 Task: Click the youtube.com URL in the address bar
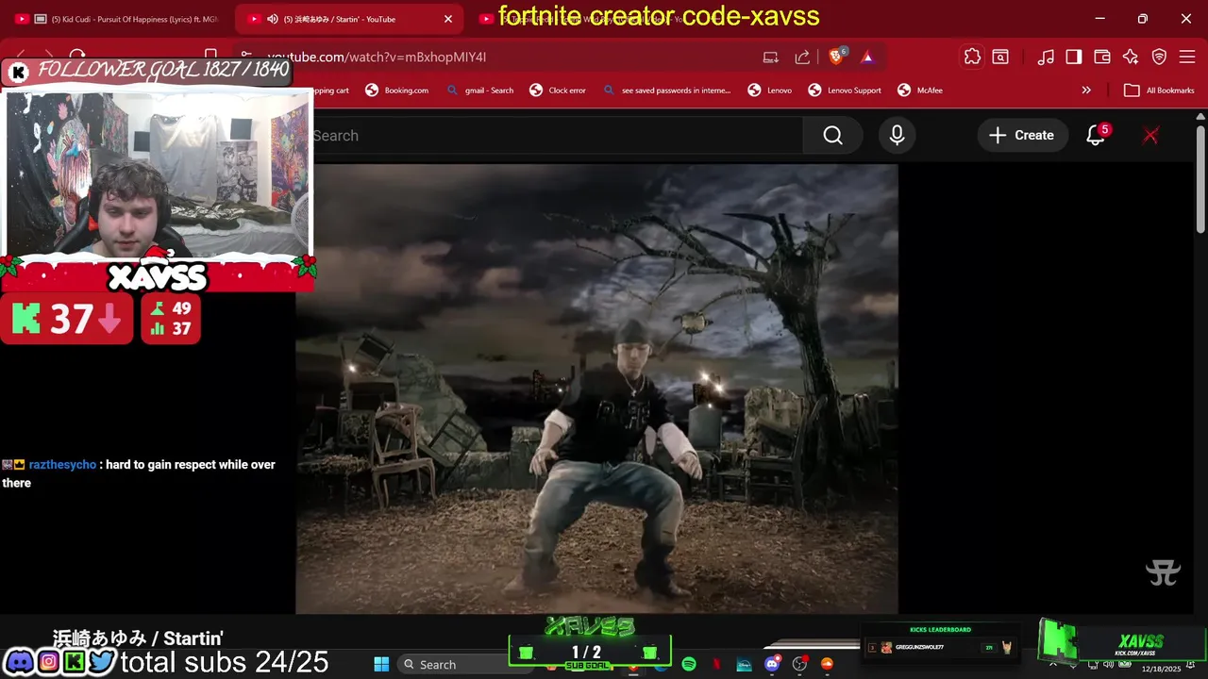(377, 58)
